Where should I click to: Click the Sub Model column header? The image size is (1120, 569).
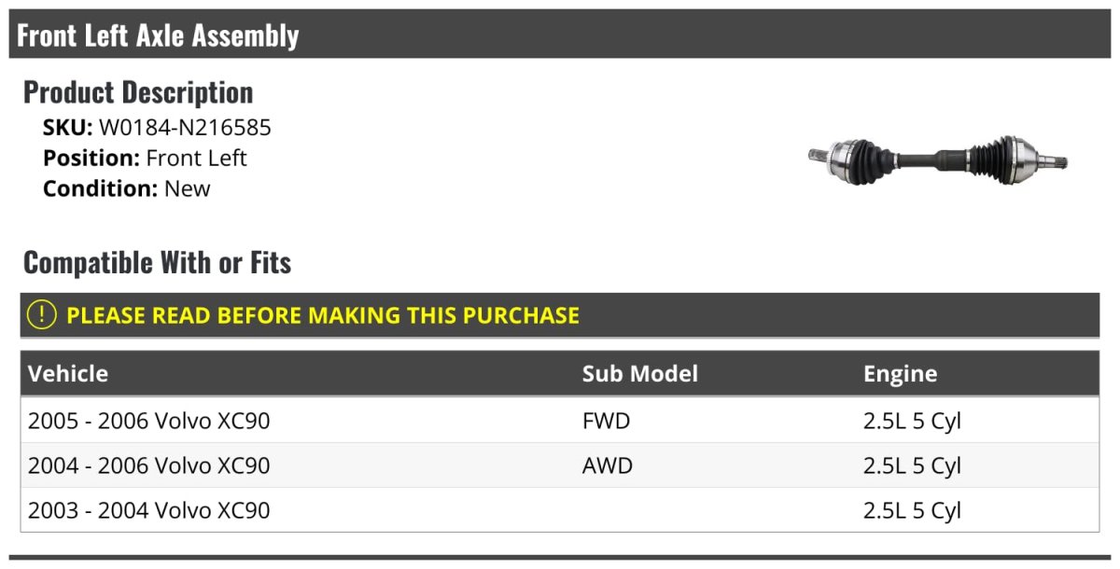tap(639, 374)
